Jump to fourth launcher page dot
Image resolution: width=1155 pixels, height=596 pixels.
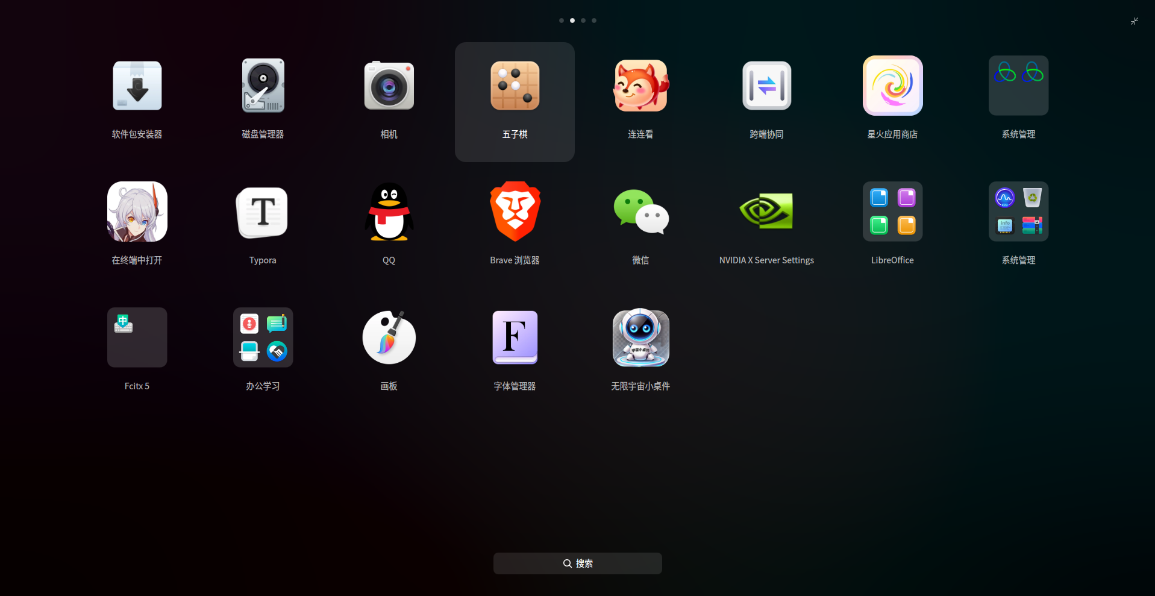[594, 20]
